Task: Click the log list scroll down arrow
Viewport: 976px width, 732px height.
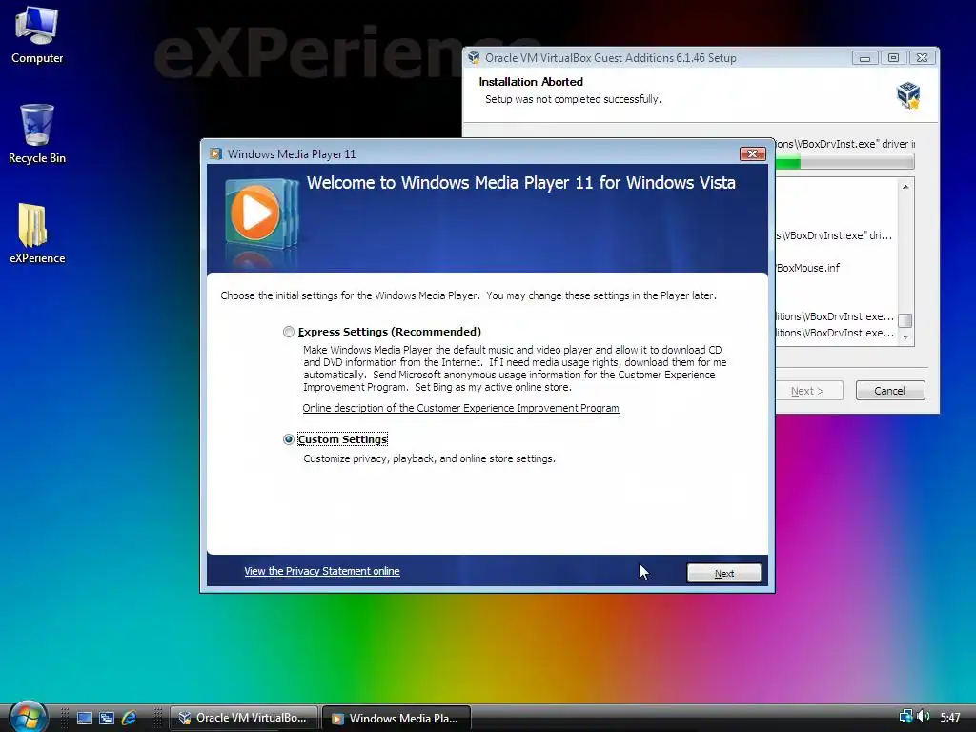Action: point(905,336)
